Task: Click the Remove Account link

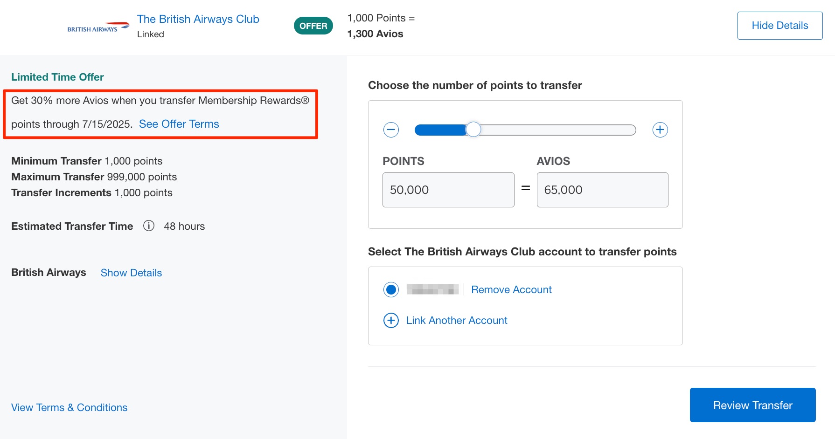Action: (x=511, y=289)
